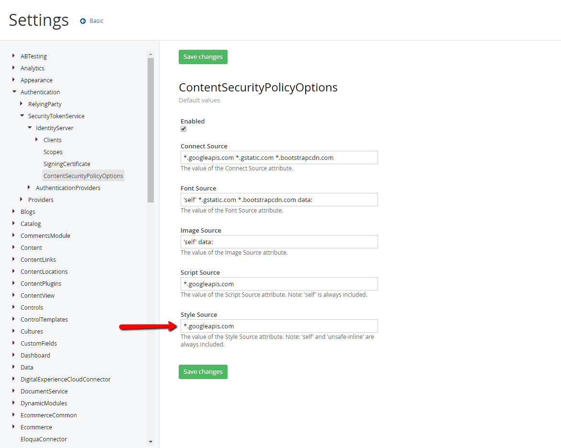This screenshot has width=561, height=448.
Task: Select ContentSecurityPolicyOptions in the tree
Action: point(83,176)
